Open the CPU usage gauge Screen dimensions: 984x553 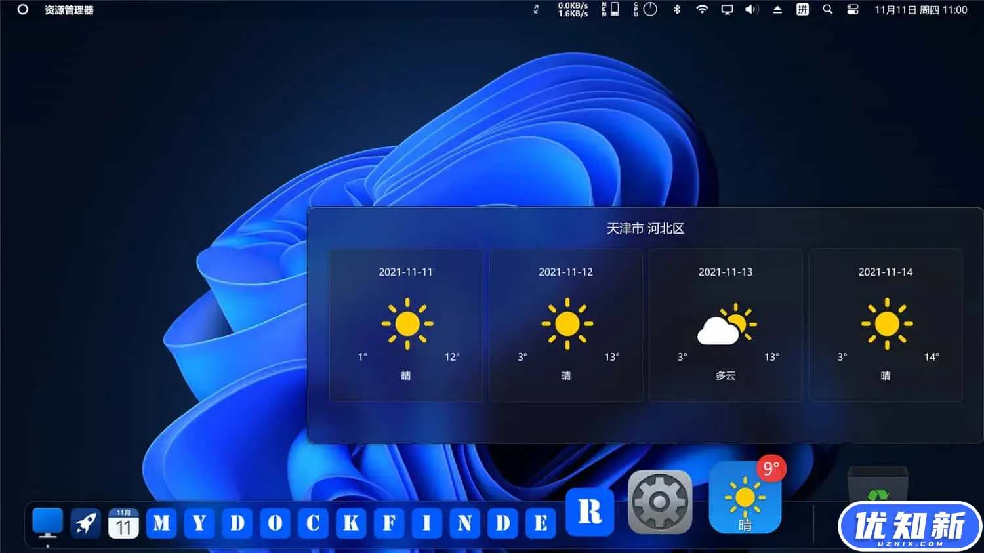click(646, 9)
